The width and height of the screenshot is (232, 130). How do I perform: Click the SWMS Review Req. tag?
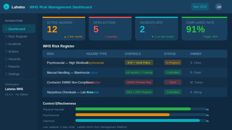pyautogui.click(x=139, y=82)
